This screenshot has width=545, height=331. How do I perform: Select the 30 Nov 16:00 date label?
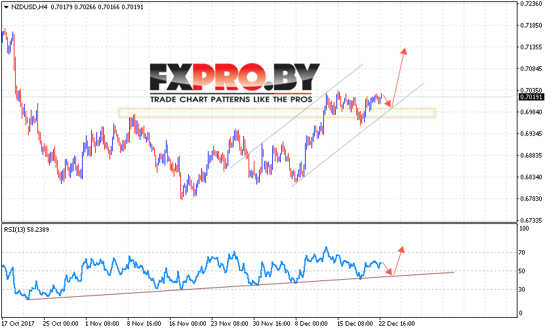(x=272, y=324)
